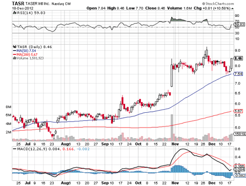
Task: Click the 2M volume axis label
Action: [x=8, y=132]
